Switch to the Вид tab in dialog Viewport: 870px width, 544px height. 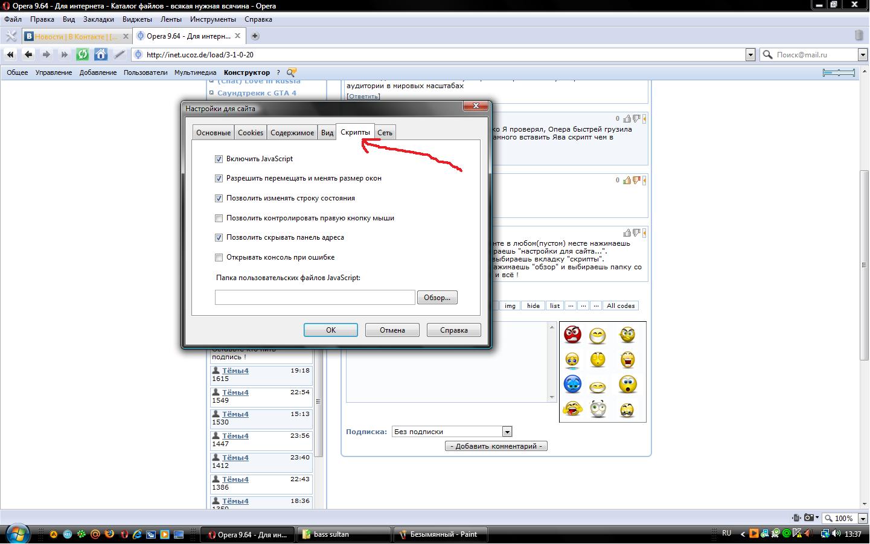tap(327, 133)
